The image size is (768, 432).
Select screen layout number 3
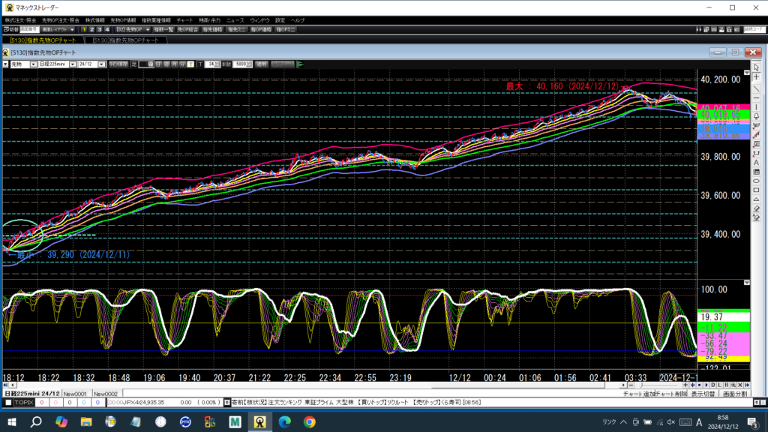pos(100,29)
